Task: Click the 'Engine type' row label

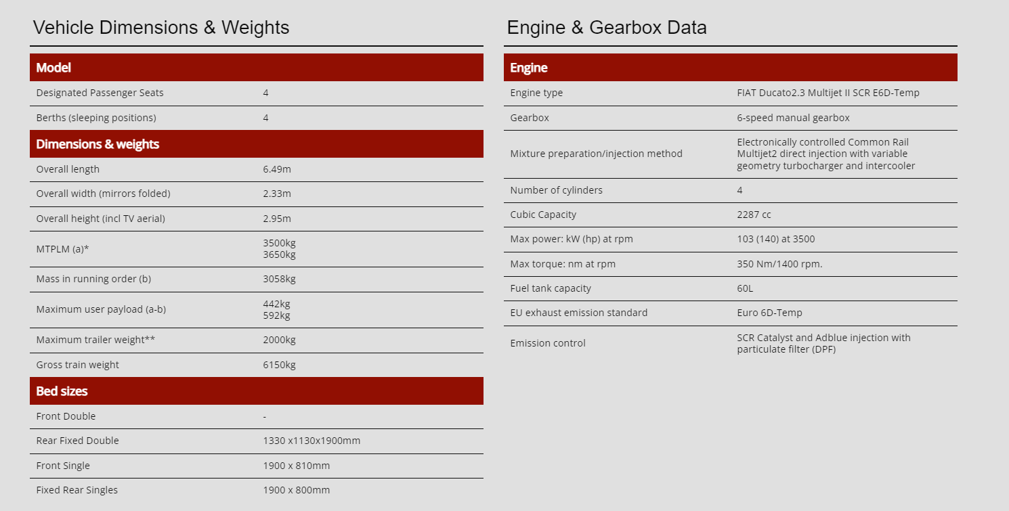Action: [x=536, y=93]
